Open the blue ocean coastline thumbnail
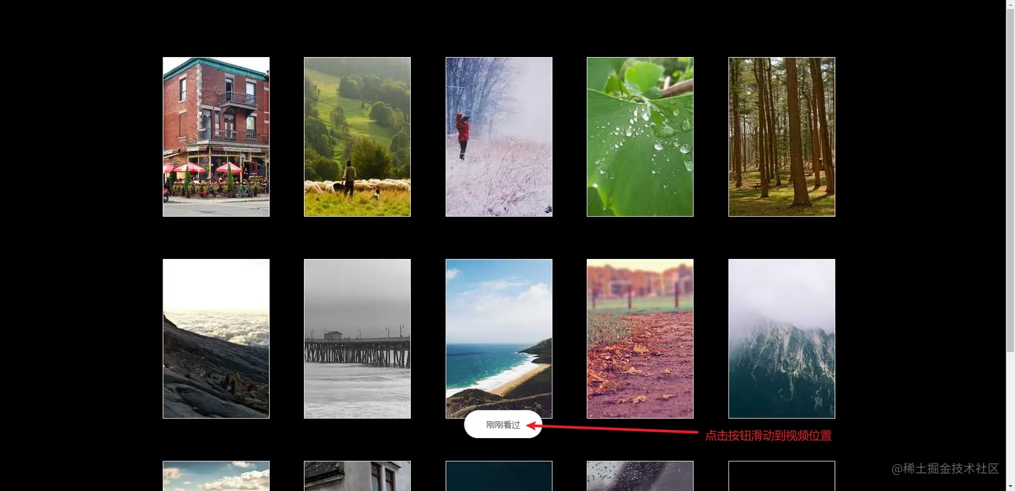 coord(499,339)
